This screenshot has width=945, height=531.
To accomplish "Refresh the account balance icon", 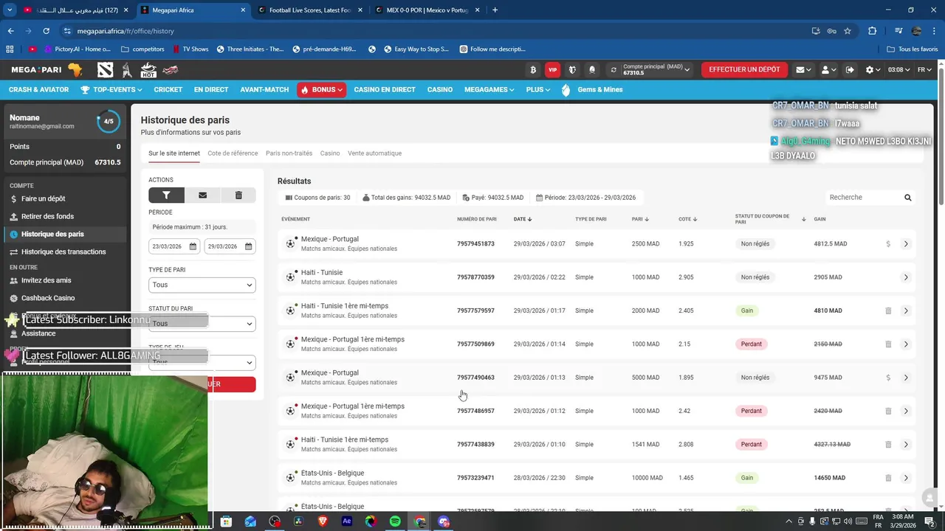I will pyautogui.click(x=613, y=70).
